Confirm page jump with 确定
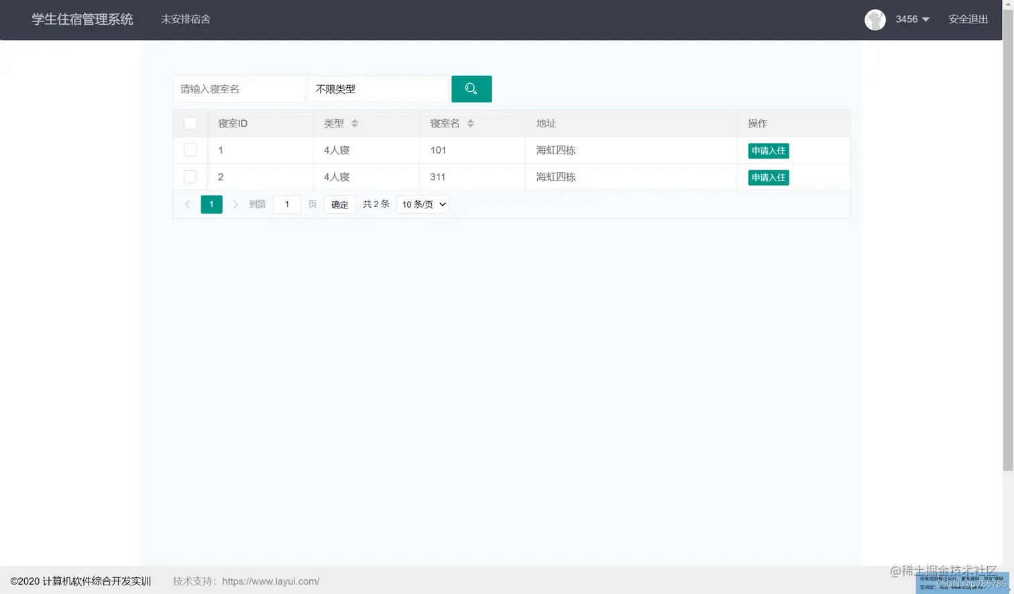The width and height of the screenshot is (1014, 594). pos(340,204)
